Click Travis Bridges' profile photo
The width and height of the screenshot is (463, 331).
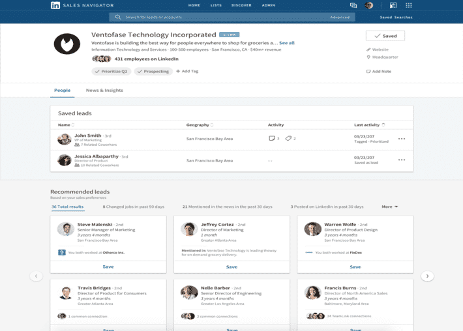[x=66, y=293]
